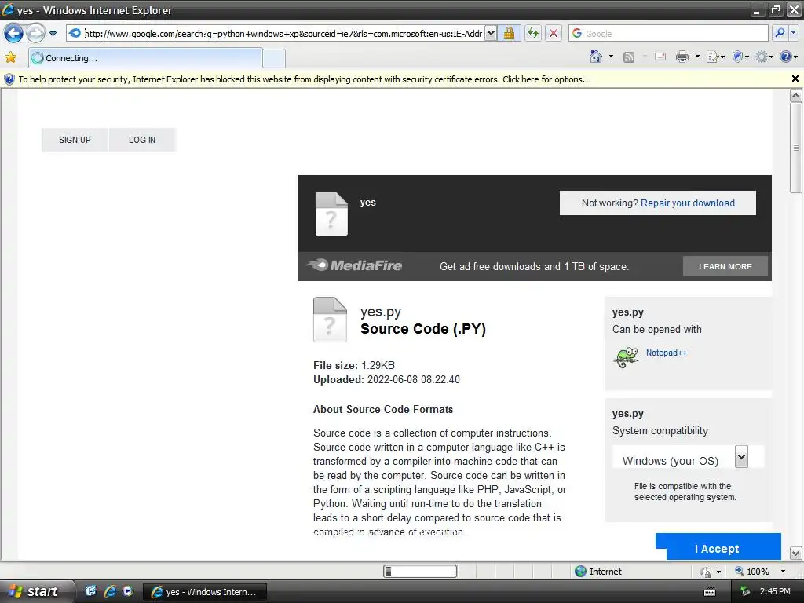Click the LEARN MORE button
The width and height of the screenshot is (804, 603).
click(725, 267)
